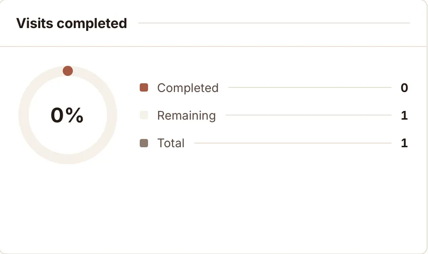Screen dimensions: 428x254
Task: Click the divider line beside the title
Action: [x=274, y=23]
